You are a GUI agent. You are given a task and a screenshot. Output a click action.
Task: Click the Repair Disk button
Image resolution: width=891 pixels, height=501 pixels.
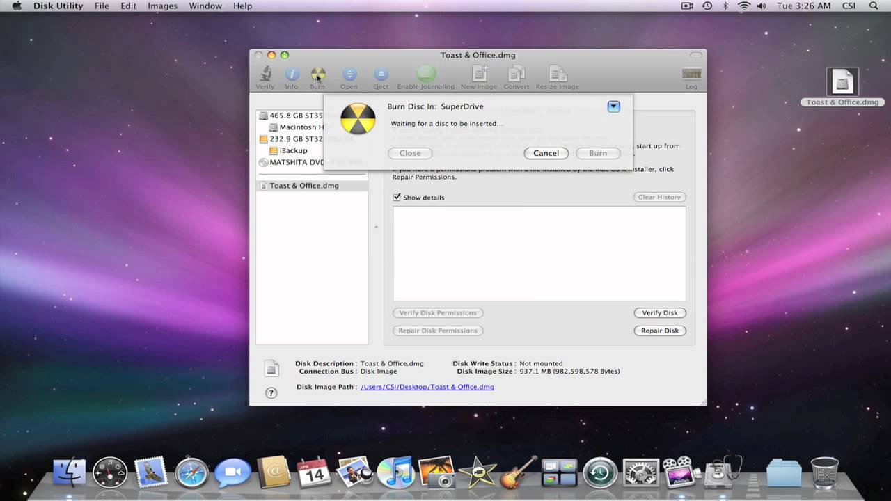pos(660,331)
